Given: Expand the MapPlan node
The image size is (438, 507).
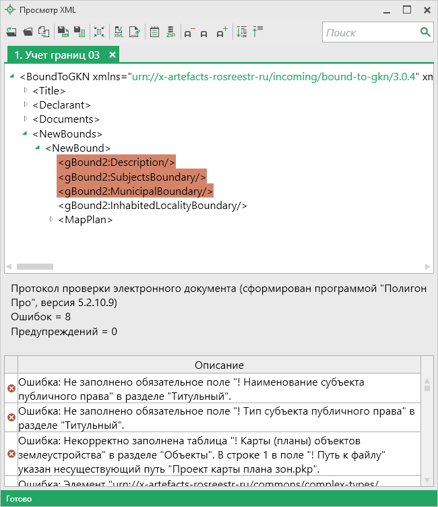Looking at the screenshot, I should (x=52, y=220).
